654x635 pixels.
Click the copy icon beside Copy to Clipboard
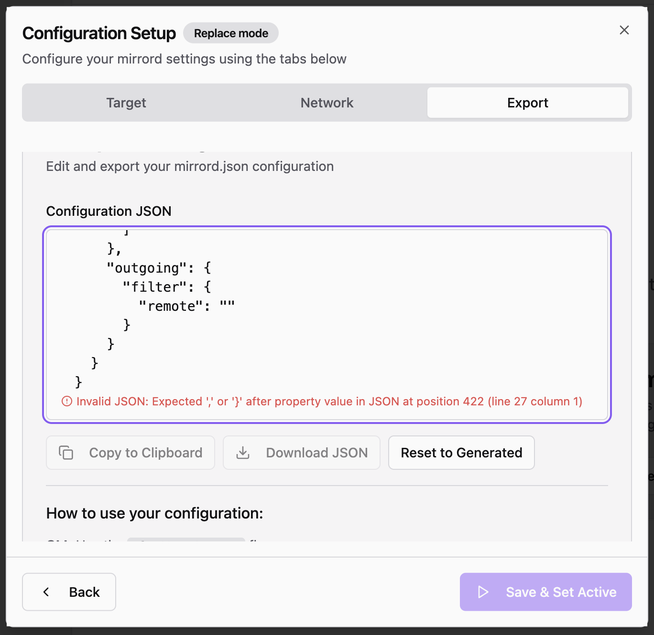pos(66,453)
